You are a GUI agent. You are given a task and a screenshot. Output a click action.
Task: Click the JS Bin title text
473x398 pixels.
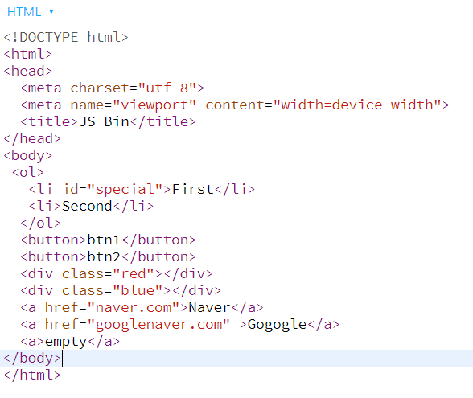(104, 122)
